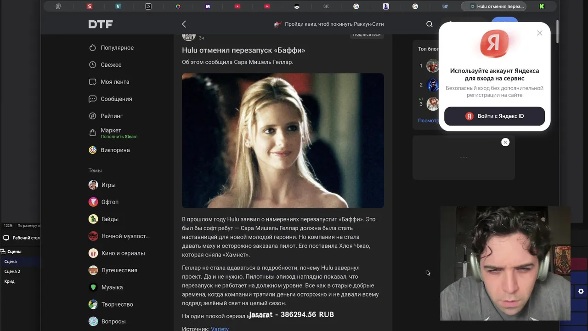Open the Викторина page
Screen dimensions: 588x331
pyautogui.click(x=115, y=150)
